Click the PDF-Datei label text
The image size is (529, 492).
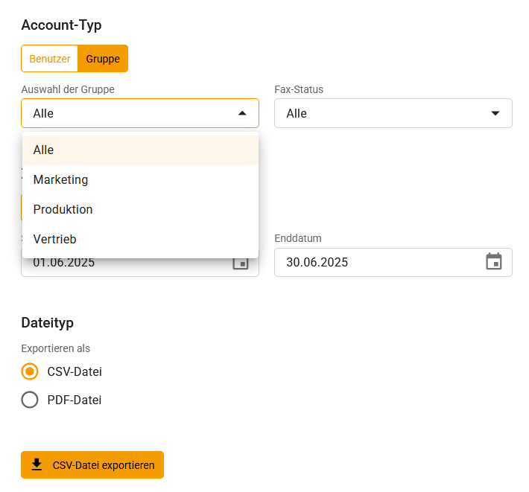click(x=75, y=400)
